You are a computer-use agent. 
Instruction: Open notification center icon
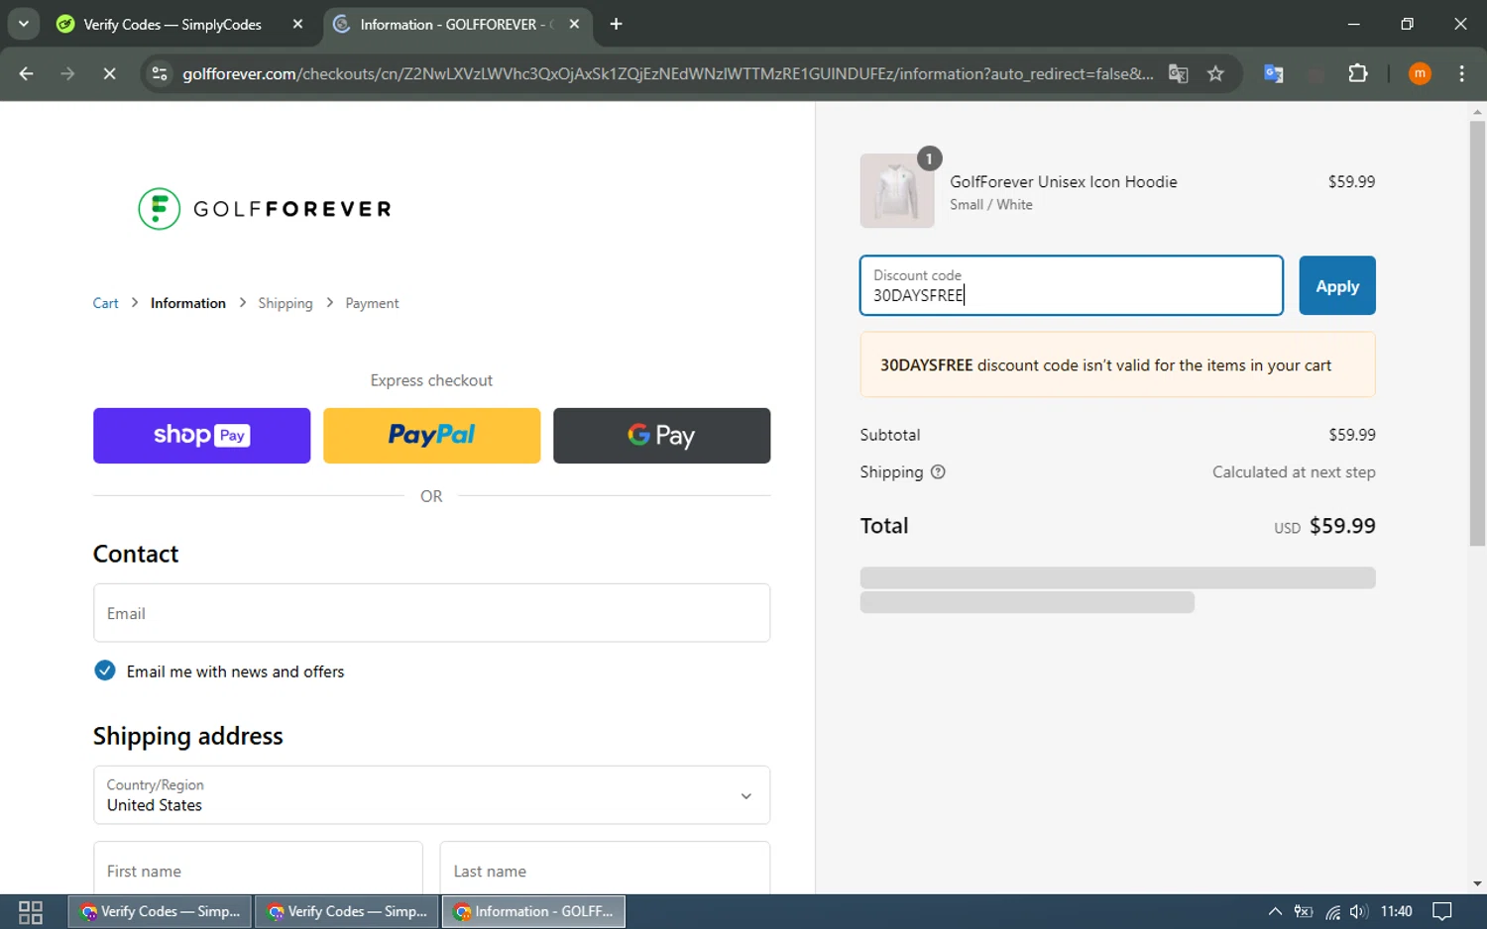pos(1442,912)
